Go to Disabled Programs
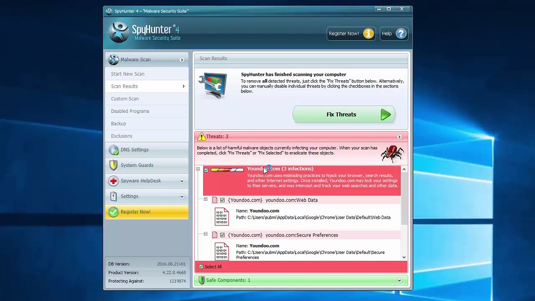Image resolution: width=535 pixels, height=301 pixels. click(147, 111)
